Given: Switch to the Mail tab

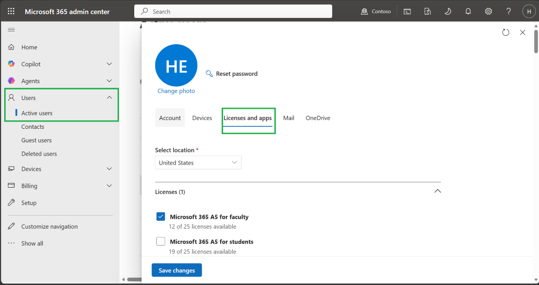Looking at the screenshot, I should coord(289,118).
